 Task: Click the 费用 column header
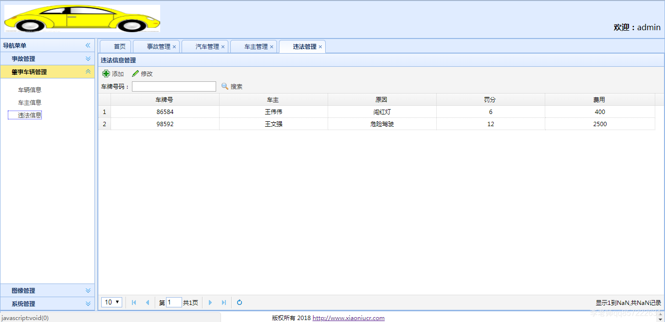(600, 99)
